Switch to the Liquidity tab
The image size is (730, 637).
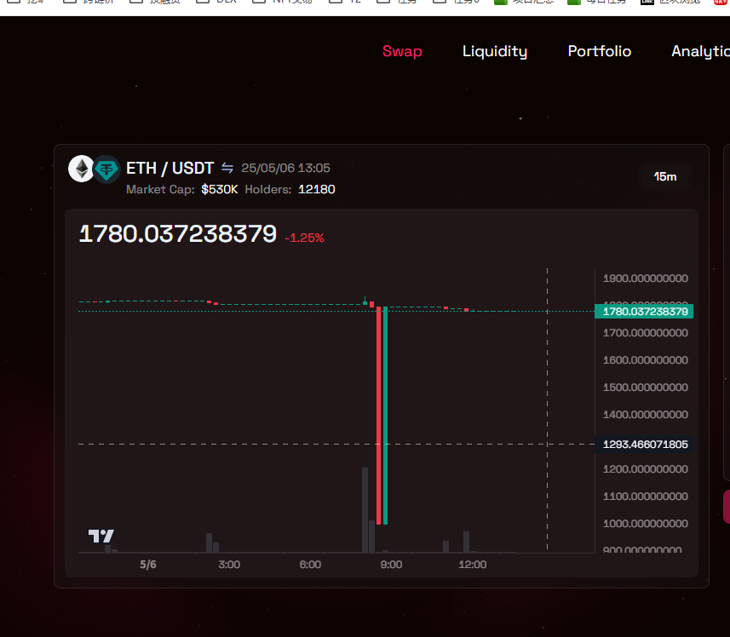[x=495, y=51]
